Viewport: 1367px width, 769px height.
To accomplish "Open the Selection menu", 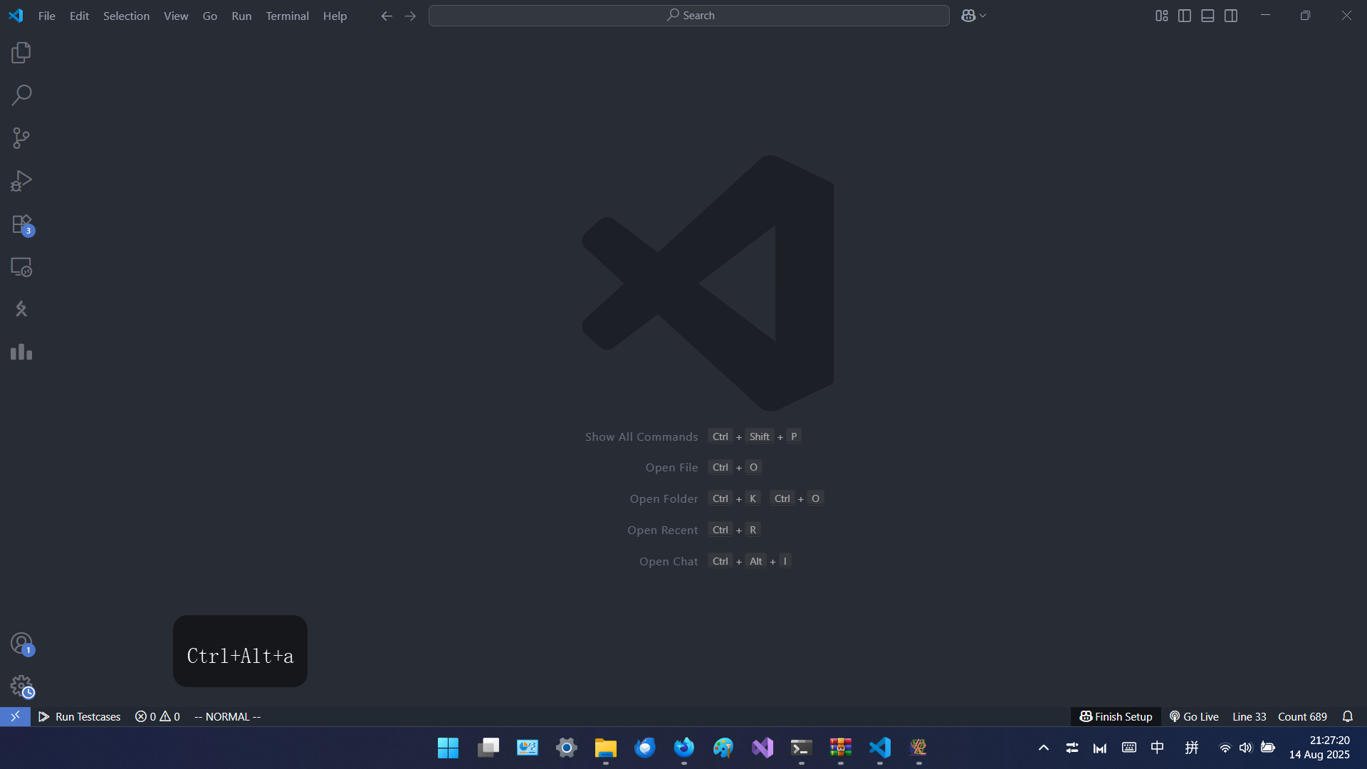I will [126, 16].
